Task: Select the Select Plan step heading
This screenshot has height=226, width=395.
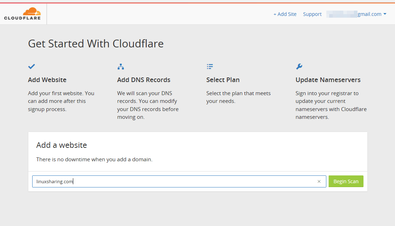Action: click(x=223, y=80)
